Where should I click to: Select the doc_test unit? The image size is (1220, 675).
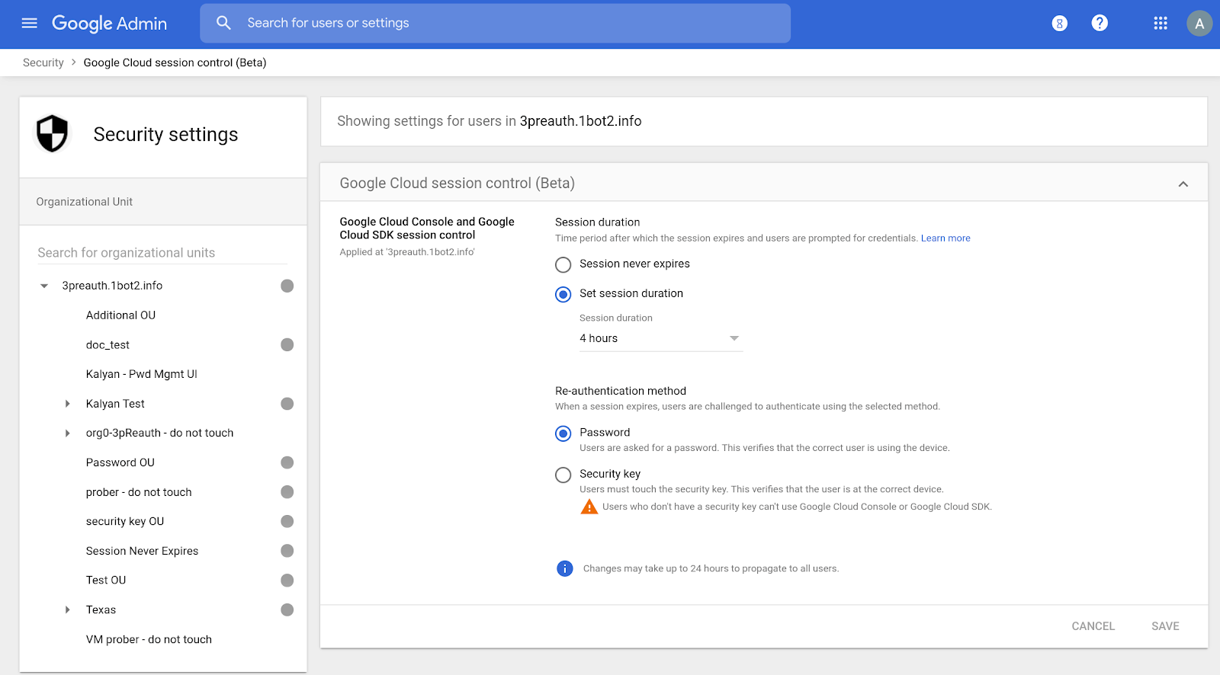[x=108, y=345]
